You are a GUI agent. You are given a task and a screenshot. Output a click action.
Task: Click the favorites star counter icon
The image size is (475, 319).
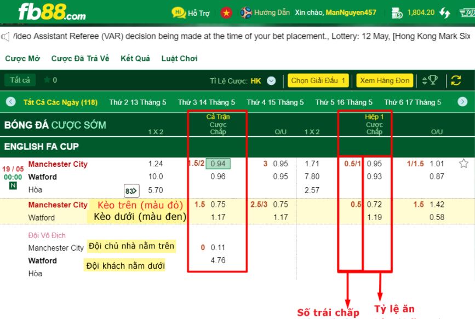pos(47,80)
